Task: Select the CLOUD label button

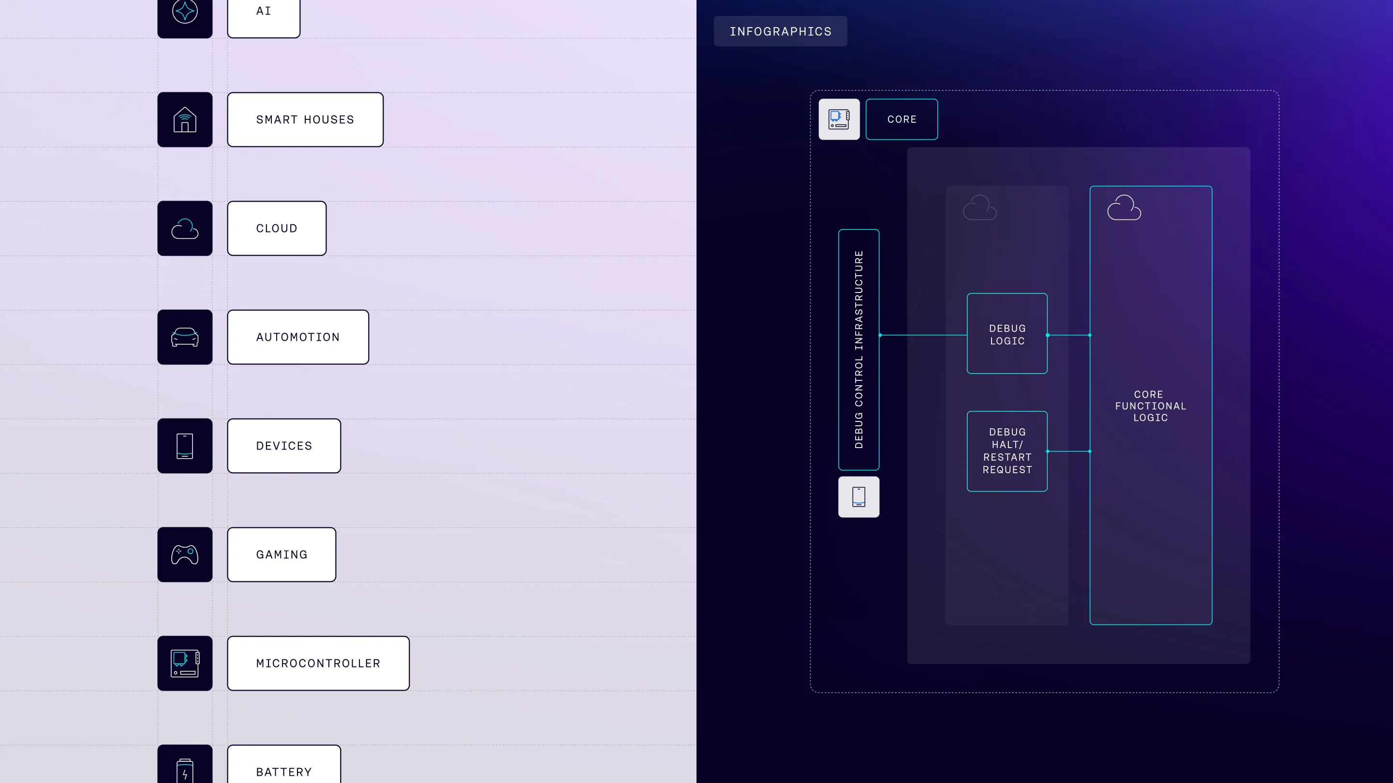Action: tap(276, 228)
